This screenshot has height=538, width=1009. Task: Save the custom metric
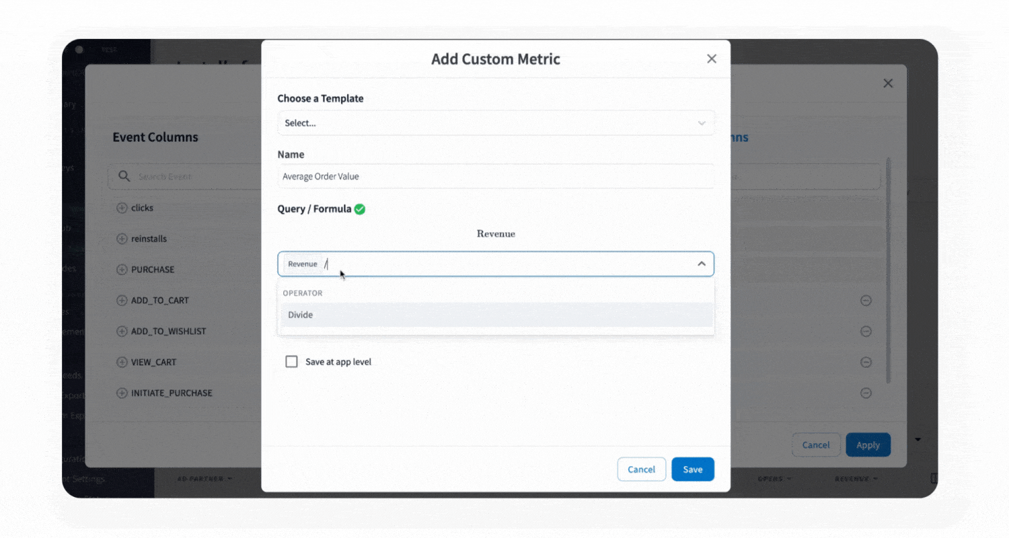692,469
